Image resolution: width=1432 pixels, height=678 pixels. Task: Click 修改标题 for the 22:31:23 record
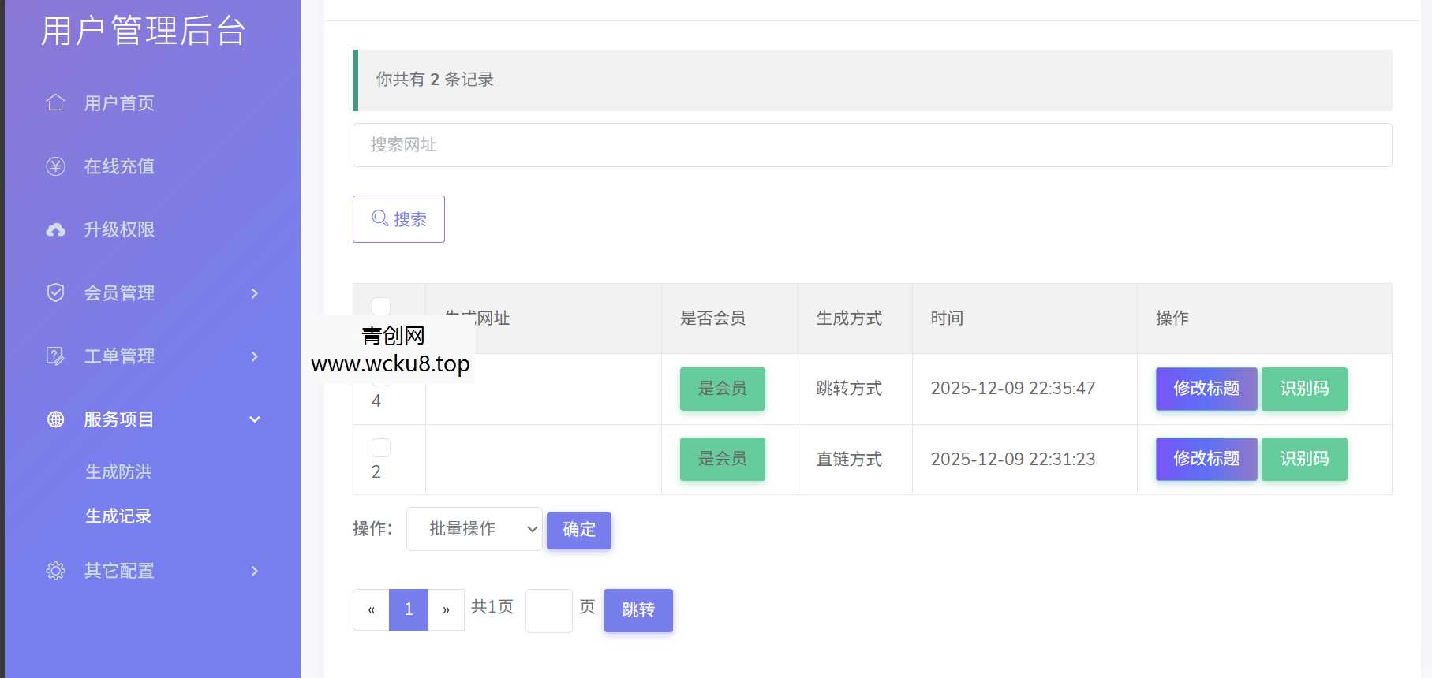1206,459
